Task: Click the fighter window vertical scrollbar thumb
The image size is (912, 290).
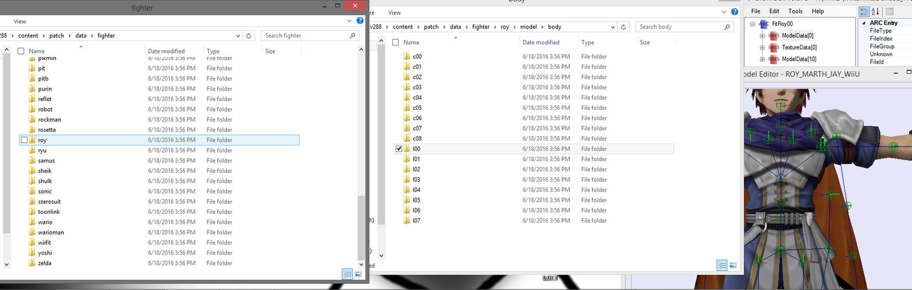Action: point(360,228)
